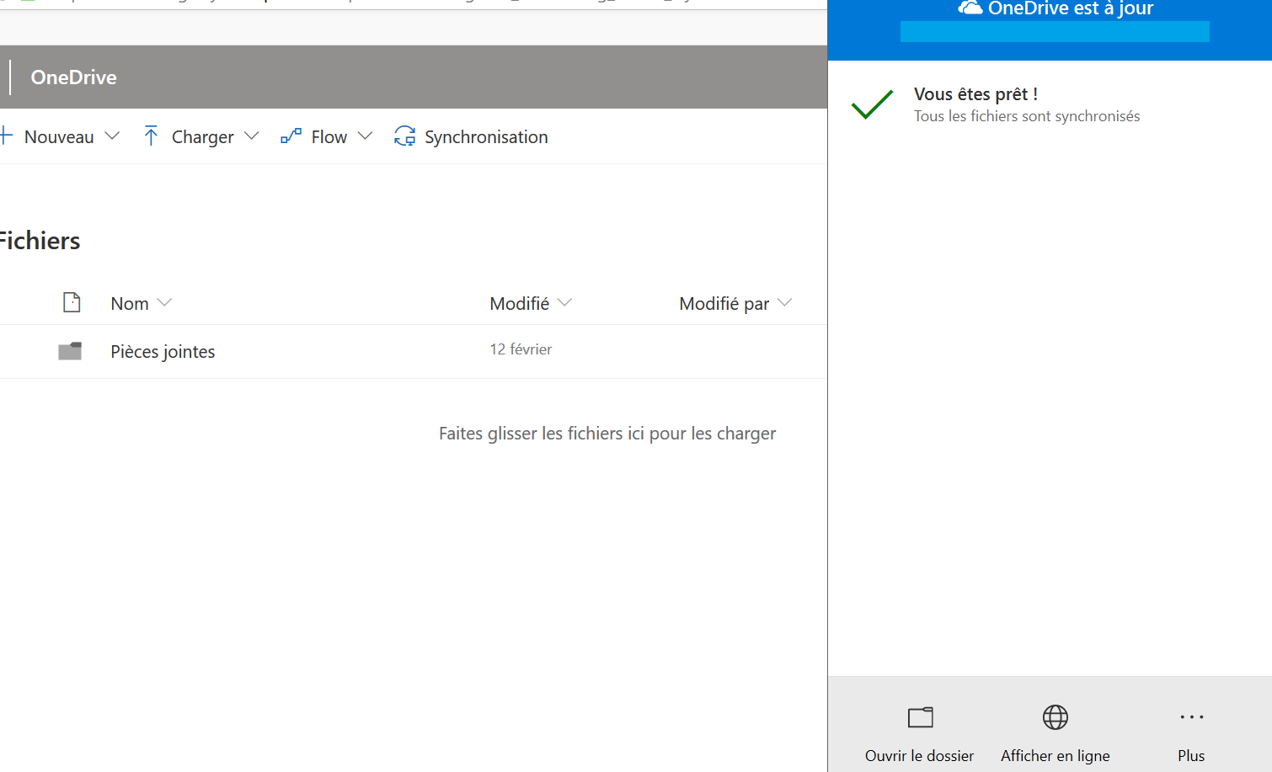The width and height of the screenshot is (1272, 772).
Task: Click the OneDrive title in header
Action: pos(74,77)
